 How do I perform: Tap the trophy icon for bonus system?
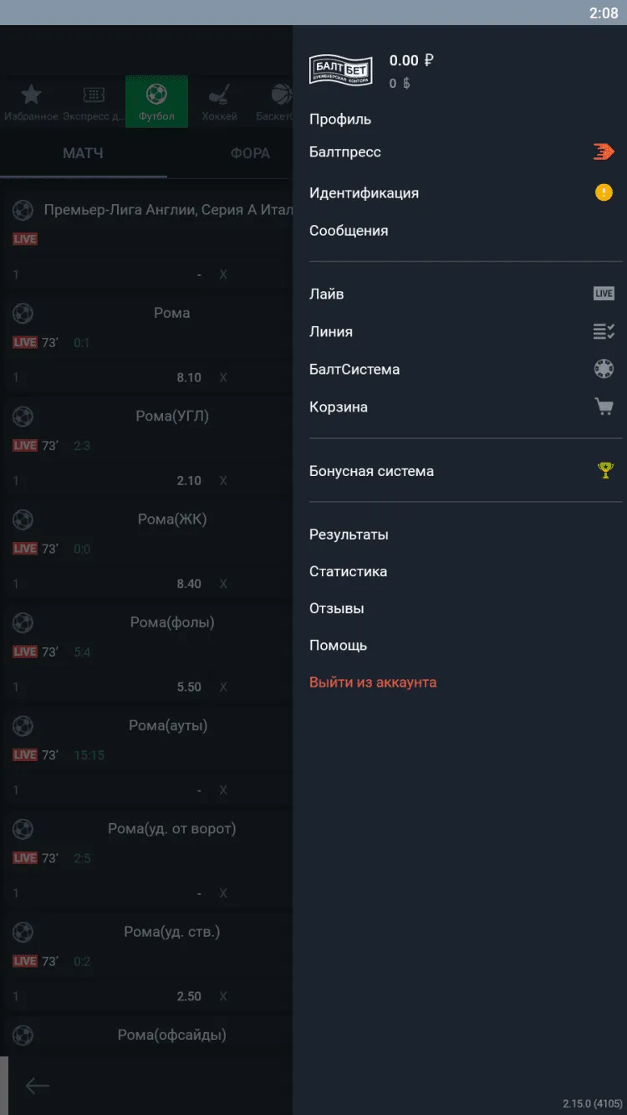click(x=605, y=470)
